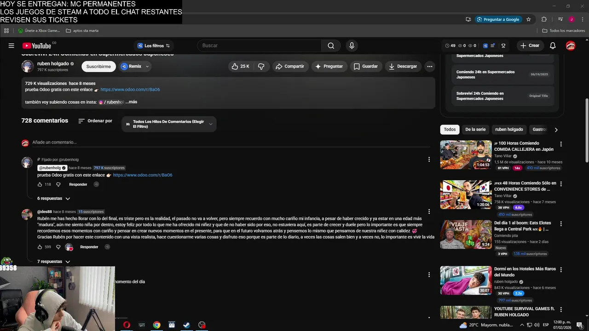589x331 pixels.
Task: Click the Añade un comentario field
Action: (230, 143)
